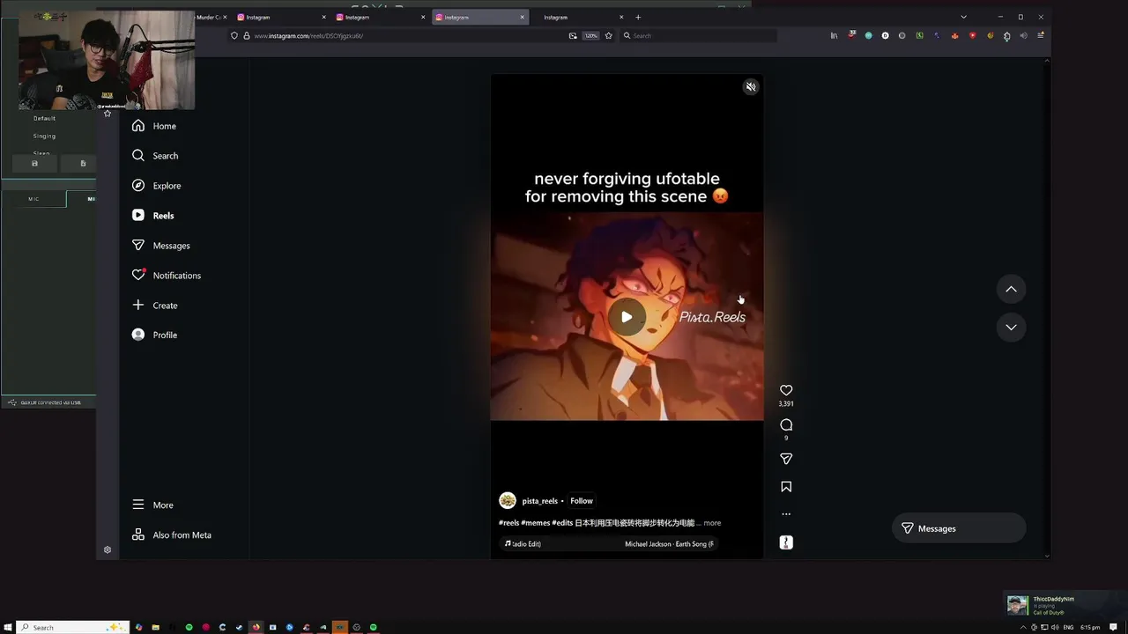Save the reel with bookmark icon
The width and height of the screenshot is (1128, 634).
point(786,487)
